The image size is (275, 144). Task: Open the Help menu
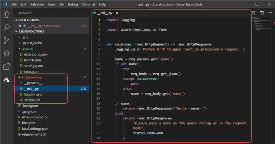[x=102, y=4]
